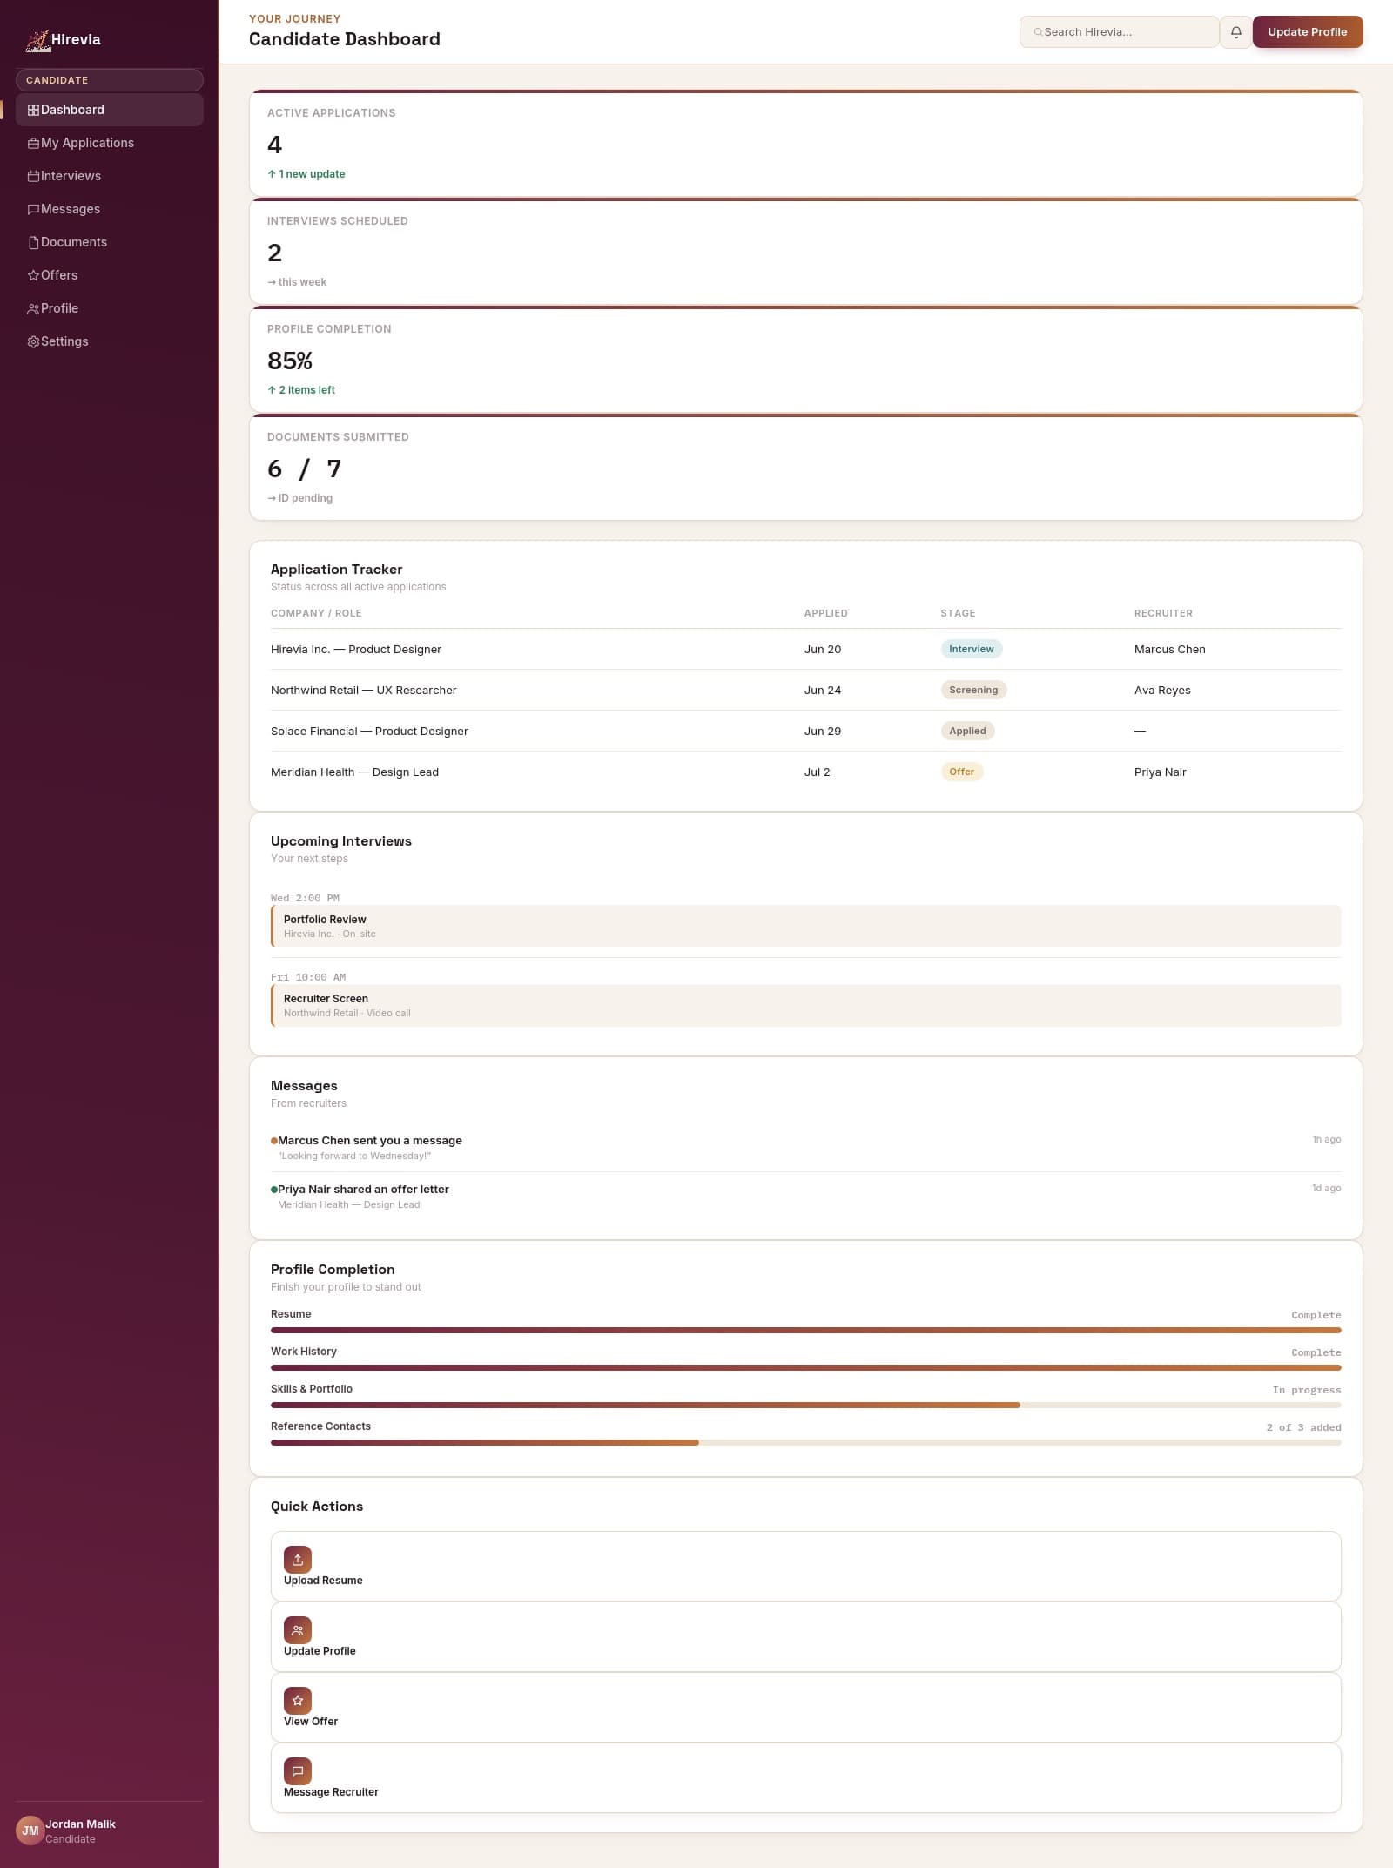Click the up arrow beside 1 new update
The image size is (1393, 1868).
[x=272, y=174]
